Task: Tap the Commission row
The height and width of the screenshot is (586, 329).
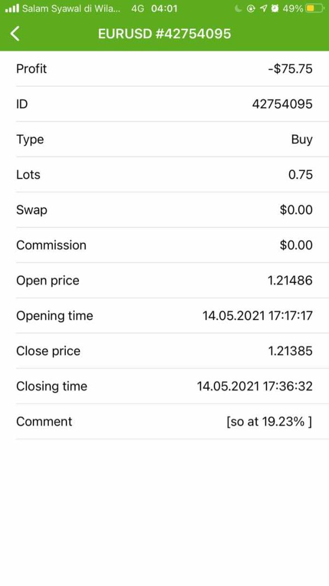Action: point(164,245)
